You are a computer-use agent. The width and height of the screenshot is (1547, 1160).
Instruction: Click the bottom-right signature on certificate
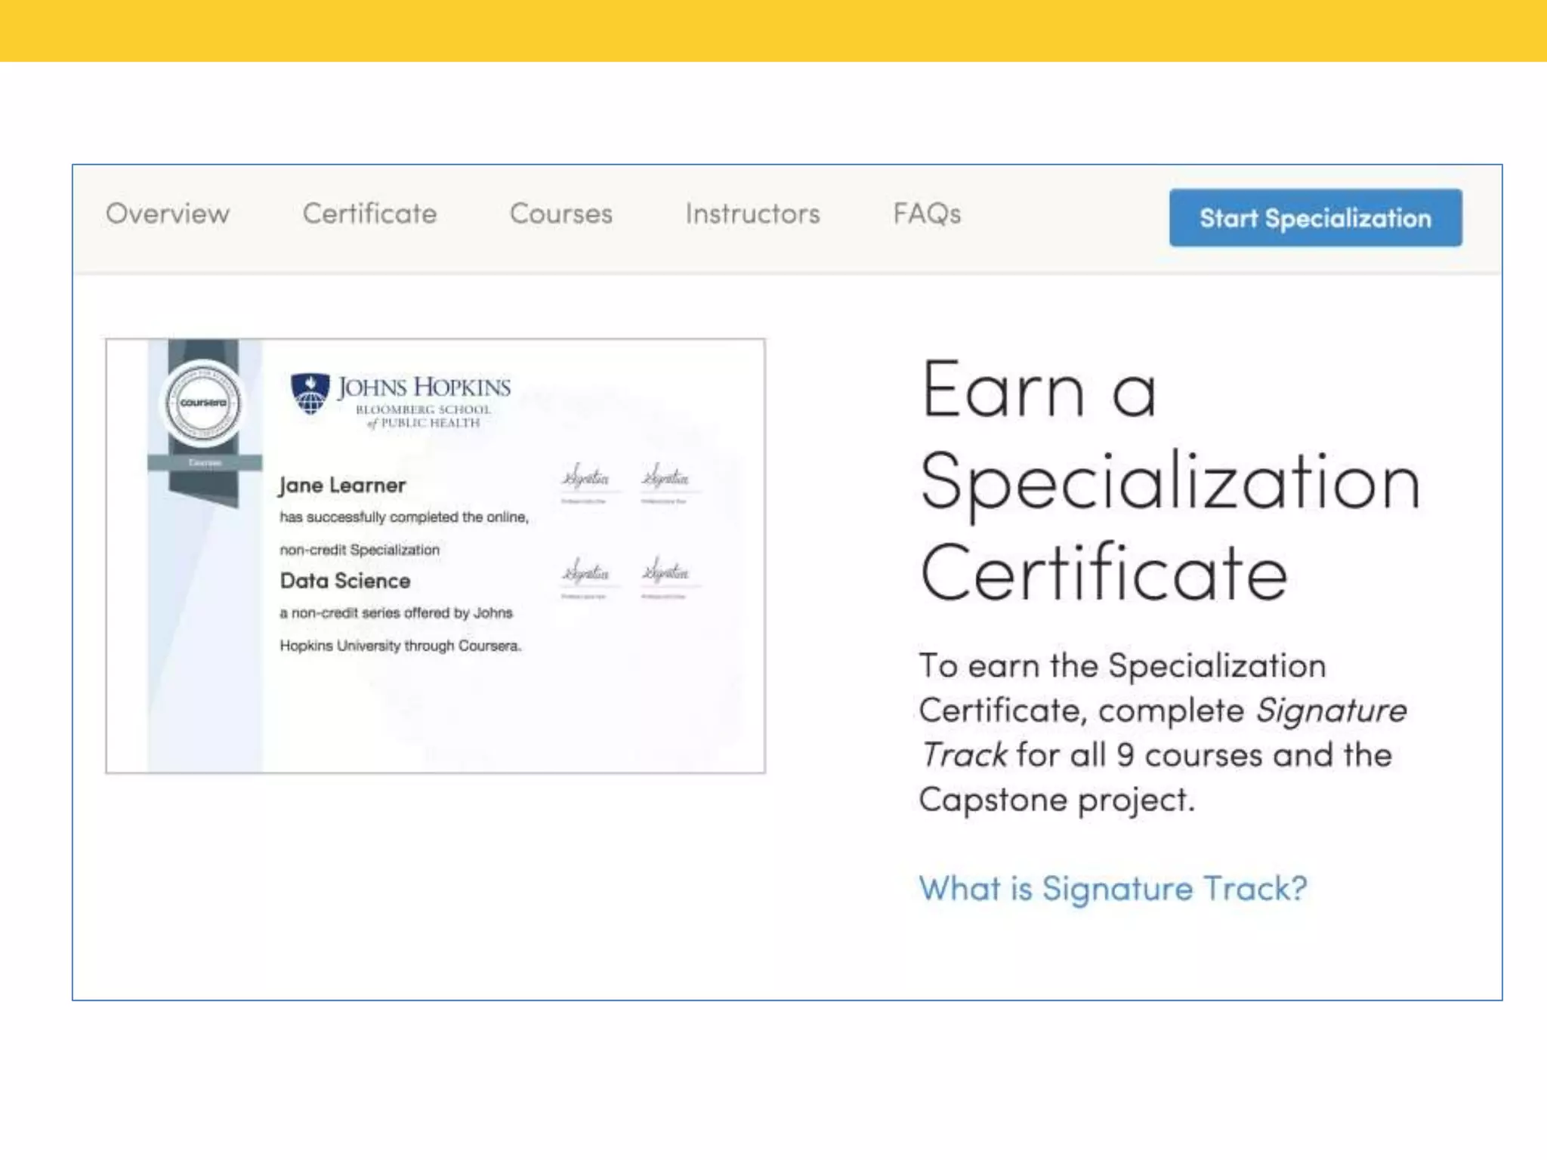click(665, 572)
